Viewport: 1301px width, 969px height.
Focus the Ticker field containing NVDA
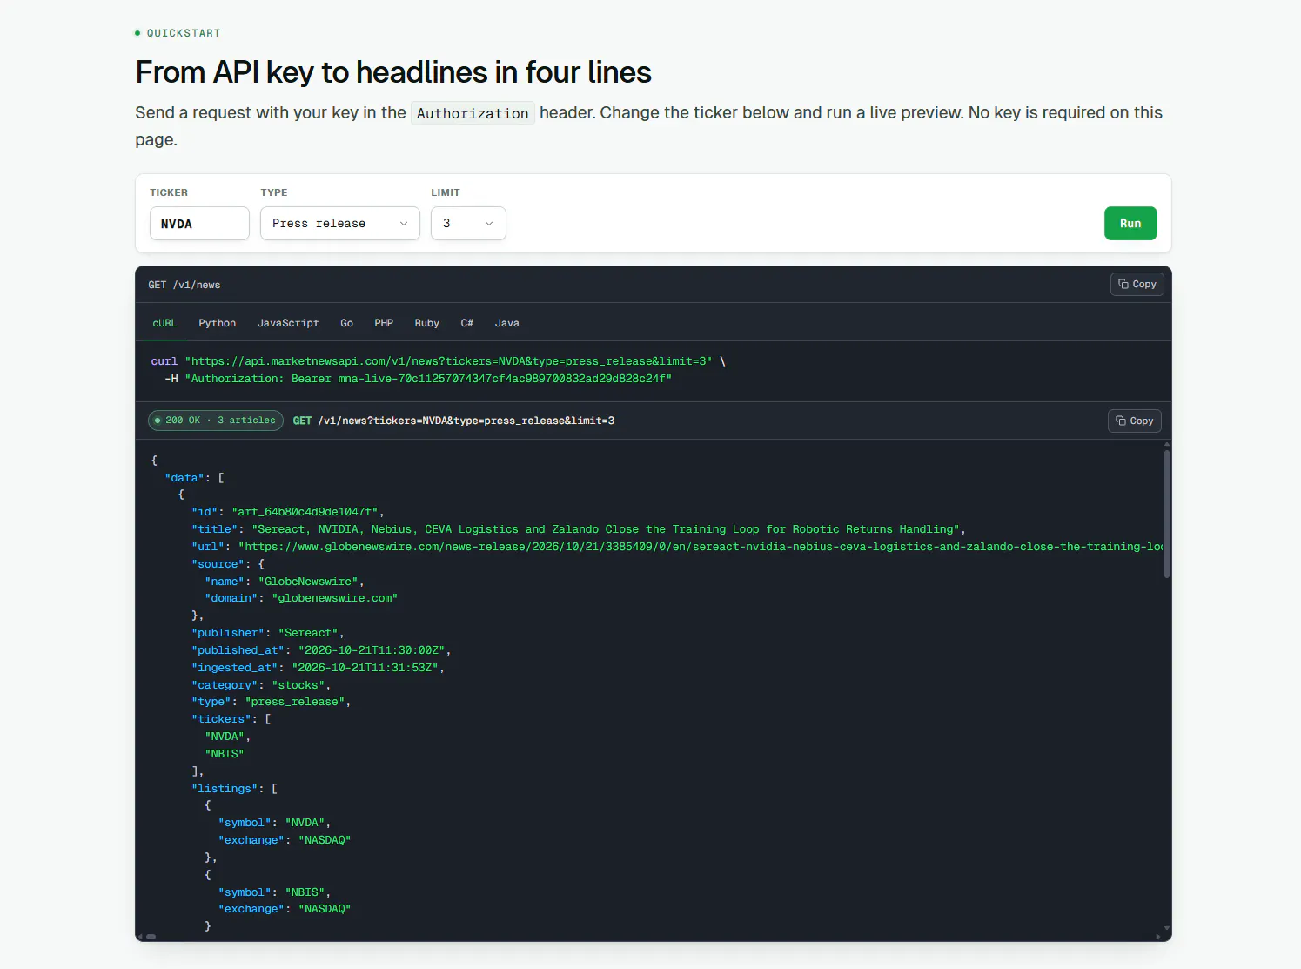pyautogui.click(x=199, y=224)
